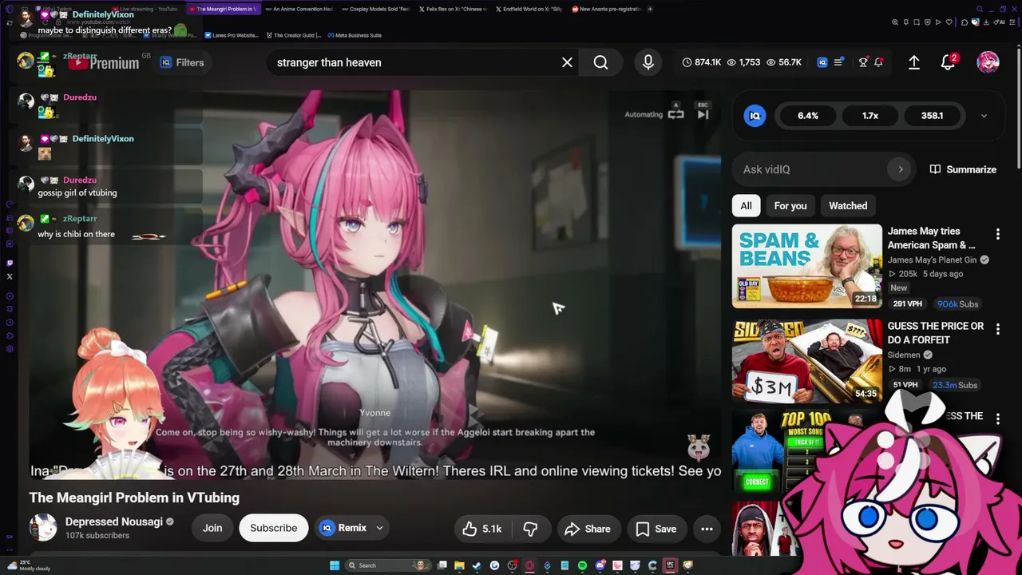The width and height of the screenshot is (1022, 575).
Task: Open the YouTube create upload icon
Action: pos(914,62)
